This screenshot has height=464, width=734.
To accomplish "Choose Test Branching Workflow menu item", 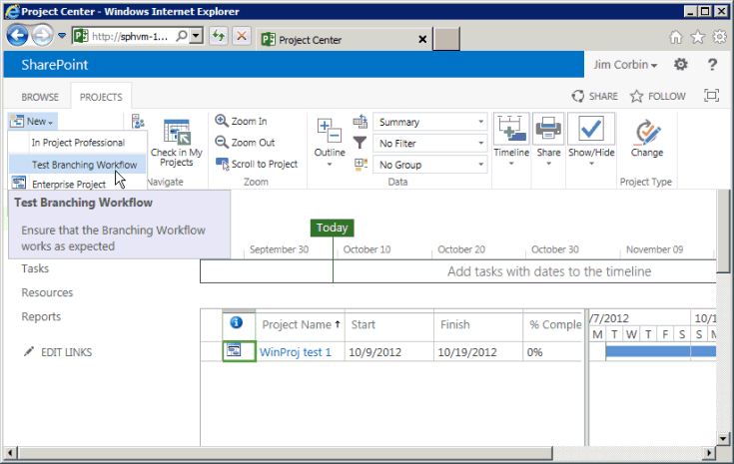I will pyautogui.click(x=78, y=165).
